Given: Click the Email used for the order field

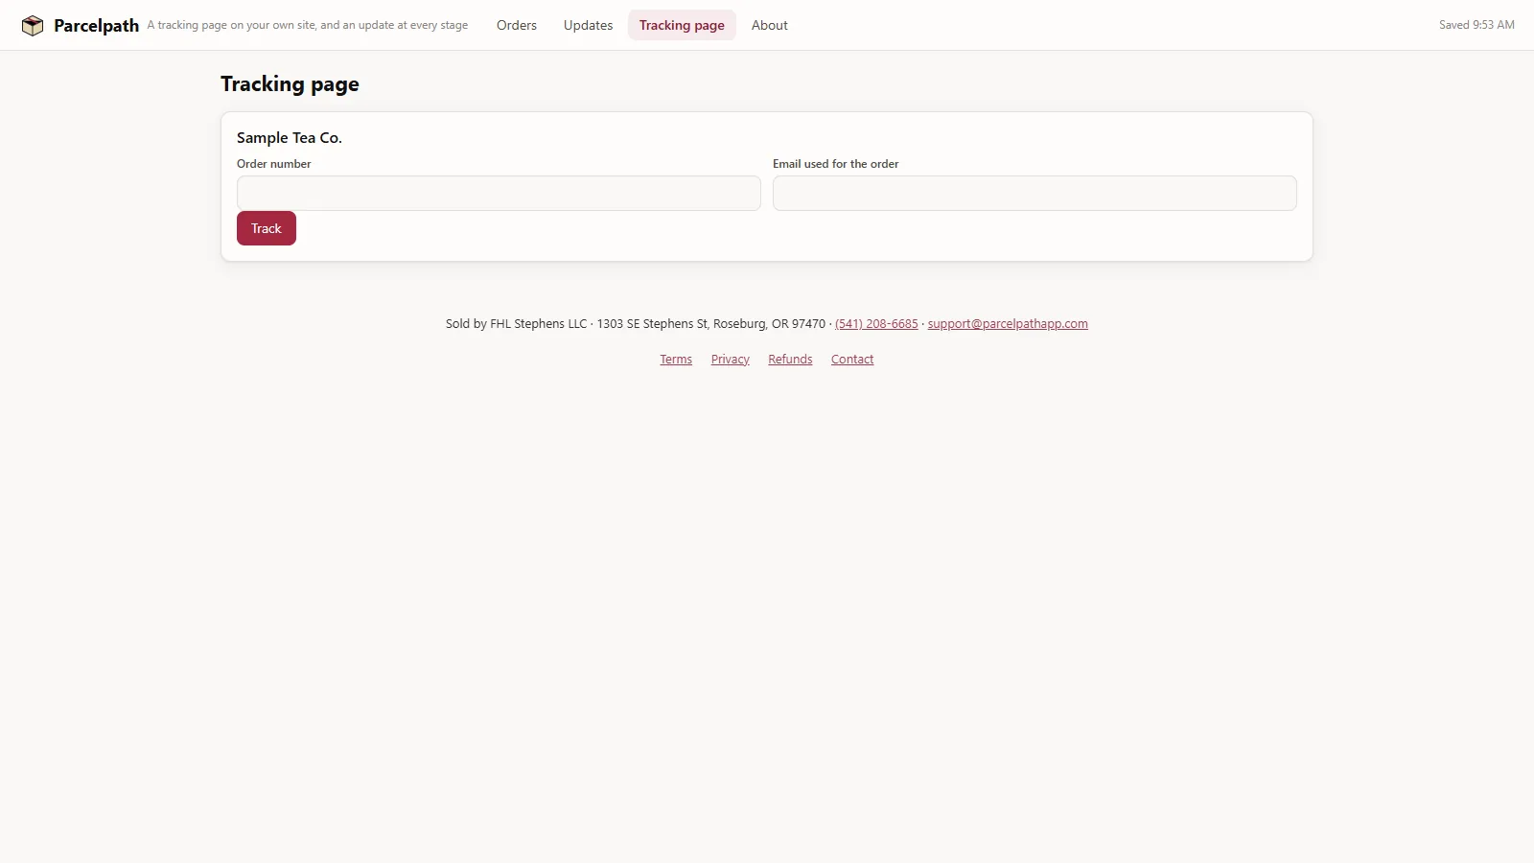Looking at the screenshot, I should [1034, 193].
